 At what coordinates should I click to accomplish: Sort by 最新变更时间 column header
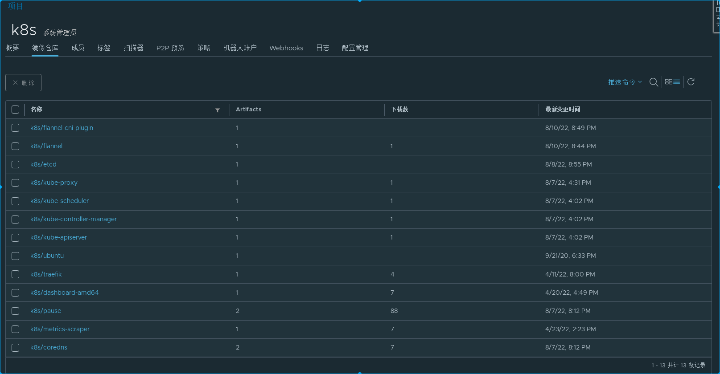tap(563, 110)
